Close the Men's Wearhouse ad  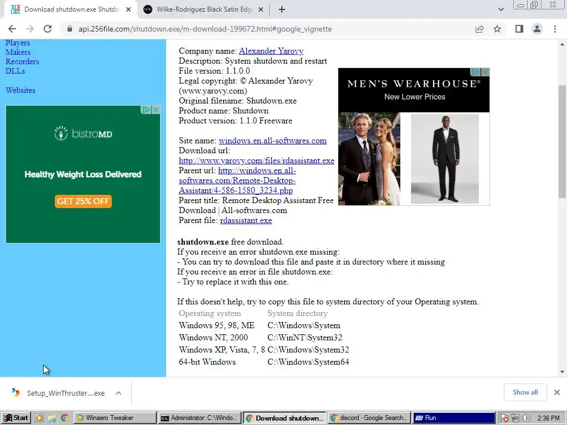(485, 72)
